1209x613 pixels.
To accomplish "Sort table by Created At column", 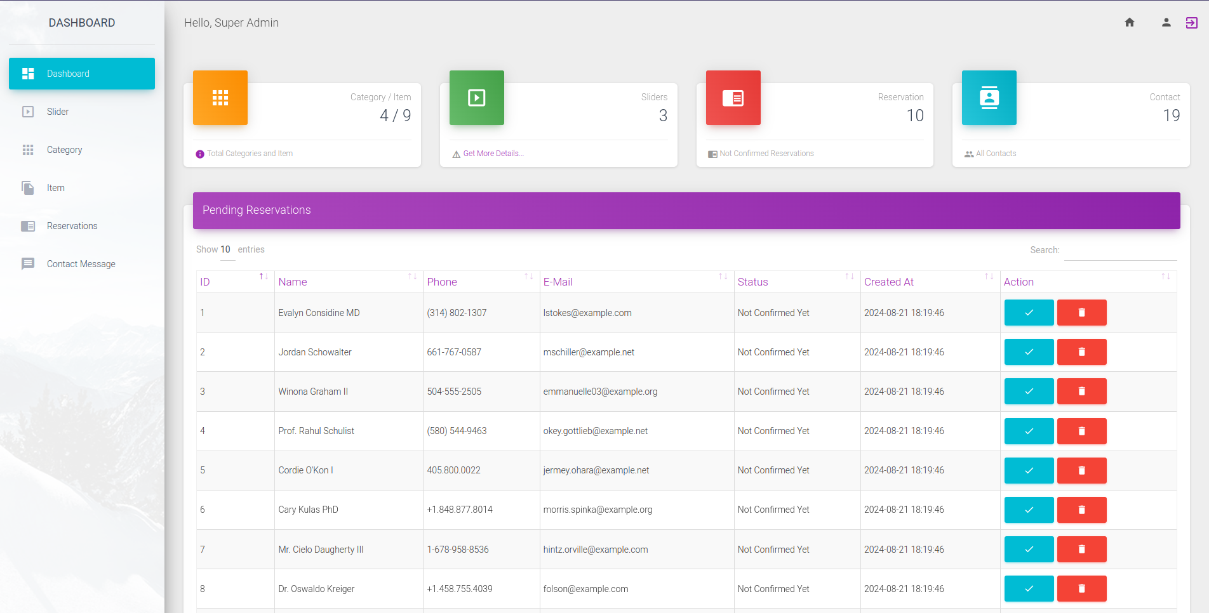I will click(930, 282).
